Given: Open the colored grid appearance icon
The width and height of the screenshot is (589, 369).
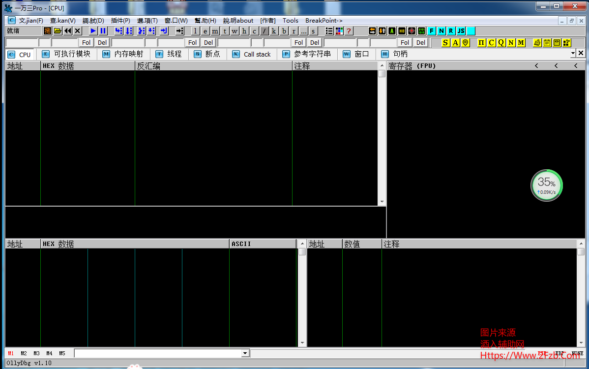Looking at the screenshot, I should point(339,31).
